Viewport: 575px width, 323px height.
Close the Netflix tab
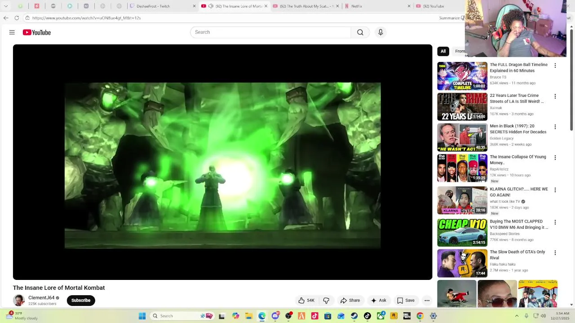tap(409, 6)
